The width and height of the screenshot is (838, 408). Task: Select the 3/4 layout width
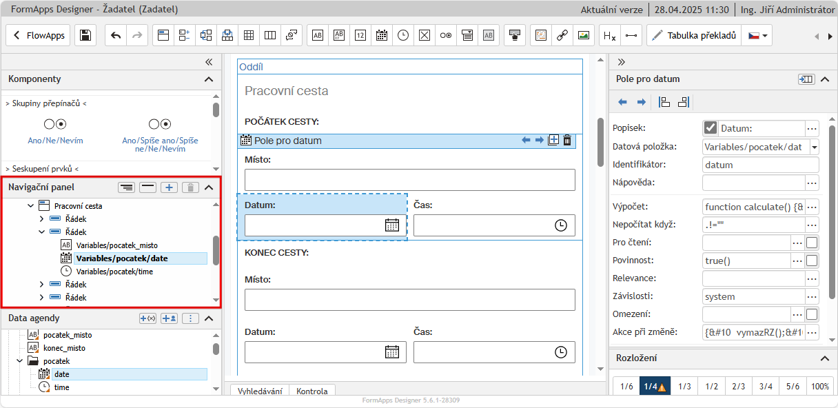(x=766, y=387)
